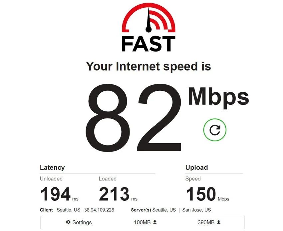Click the FAST wordmark text
This screenshot has width=283, height=231.
click(x=148, y=44)
